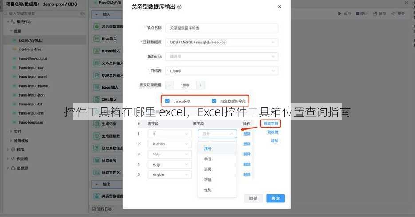Click the 运行 play icon in toolbar
415x217 pixels.
[x=340, y=13]
